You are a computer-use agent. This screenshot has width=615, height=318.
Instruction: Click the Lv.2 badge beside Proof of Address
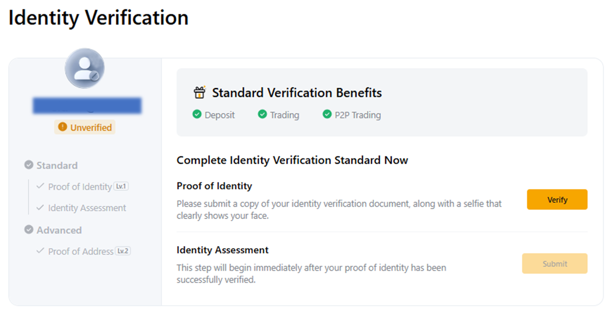[123, 251]
